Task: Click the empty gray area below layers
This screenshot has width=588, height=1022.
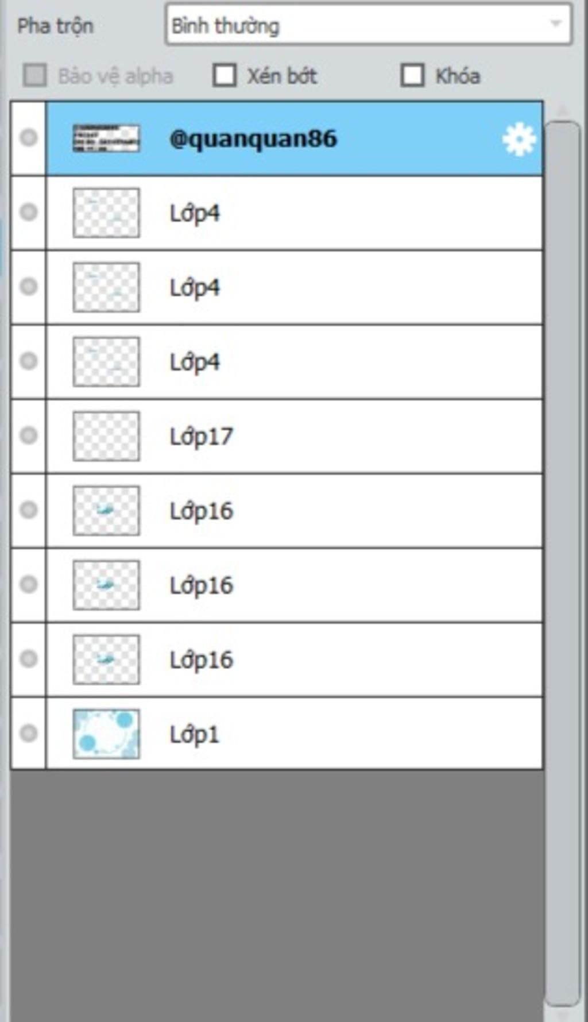Action: 276,890
